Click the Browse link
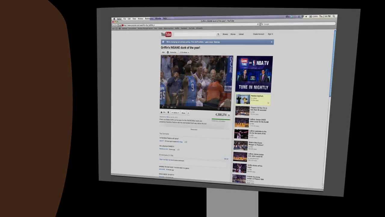385x217 pixels. [x=225, y=34]
